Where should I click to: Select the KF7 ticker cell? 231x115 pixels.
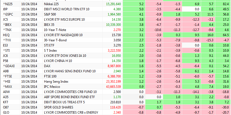6,102
